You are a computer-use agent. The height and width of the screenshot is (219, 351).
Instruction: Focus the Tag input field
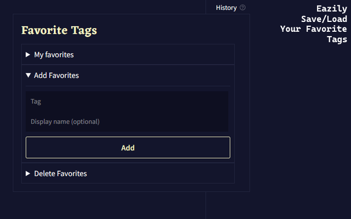(x=127, y=101)
